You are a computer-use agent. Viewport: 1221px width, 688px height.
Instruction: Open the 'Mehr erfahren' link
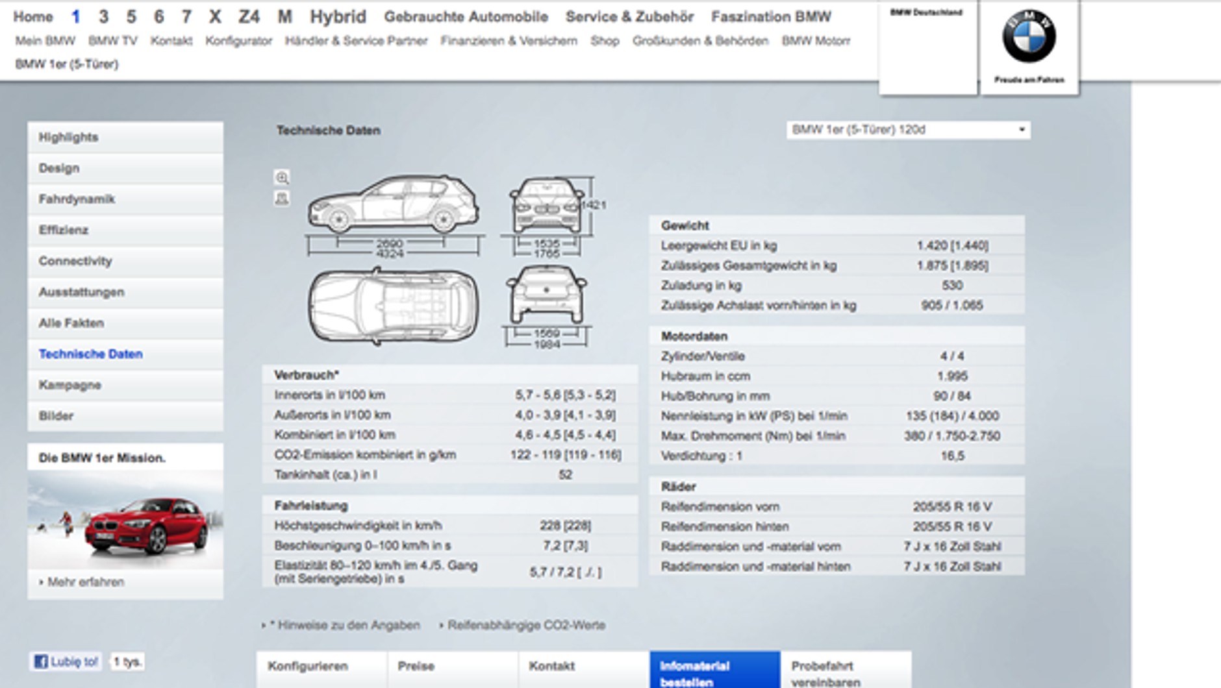pyautogui.click(x=85, y=582)
